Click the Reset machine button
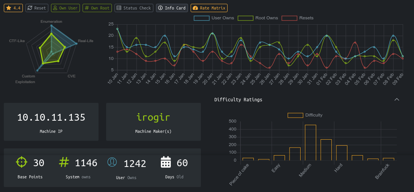The width and height of the screenshot is (414, 192). (x=37, y=8)
